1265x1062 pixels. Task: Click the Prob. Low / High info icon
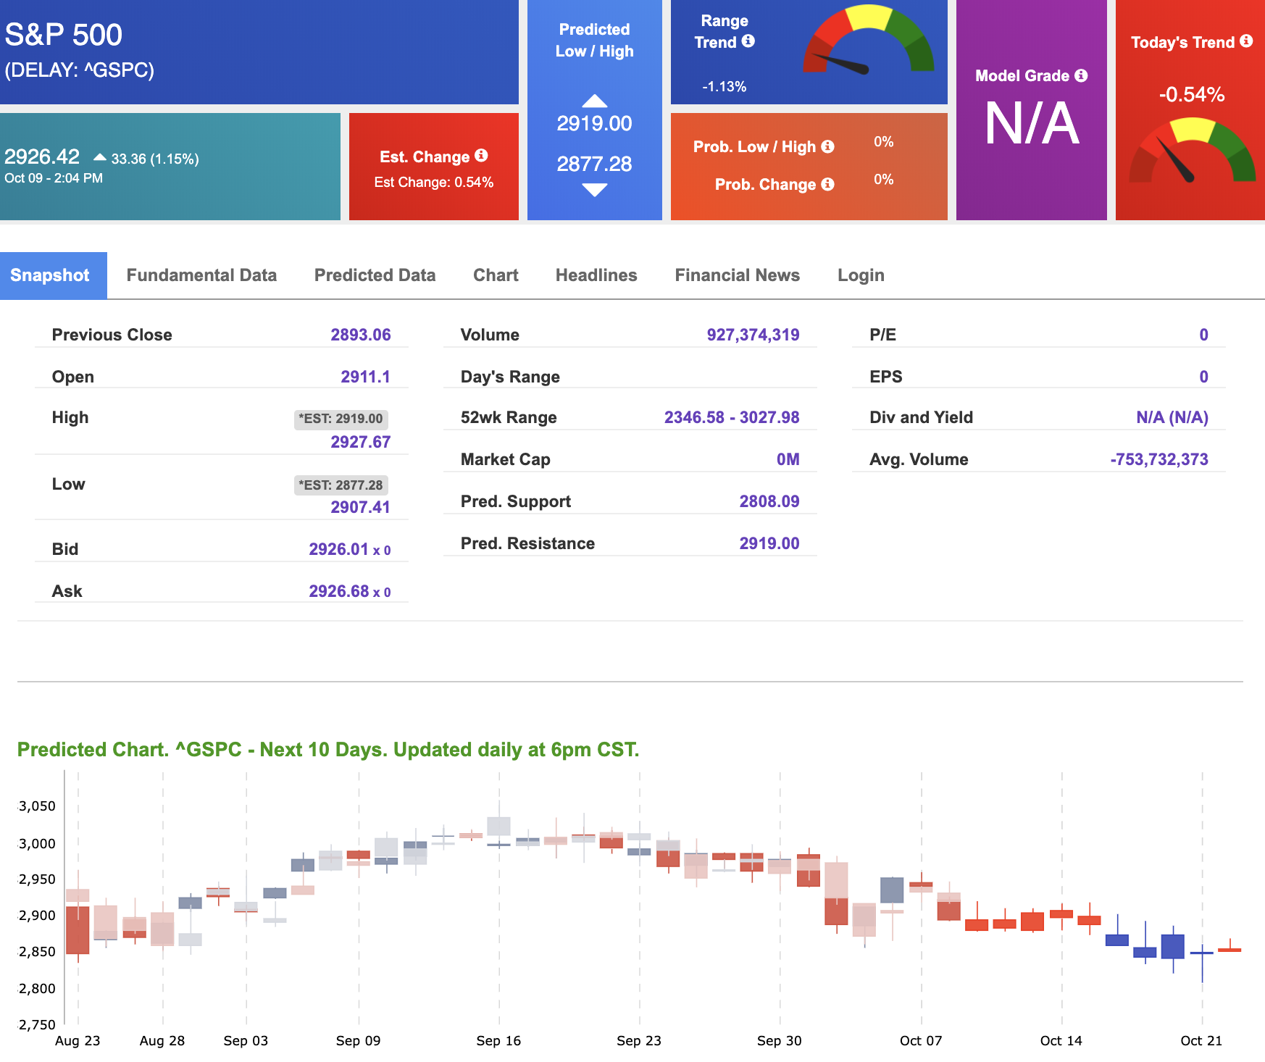827,146
